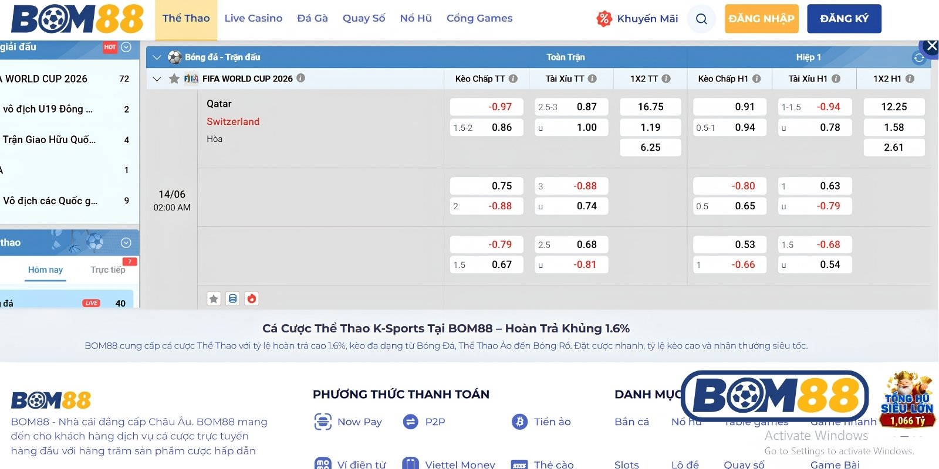Screen dimensions: 939x469
Task: Bet full-time Switzerland win odds 1.19
Action: pyautogui.click(x=650, y=127)
